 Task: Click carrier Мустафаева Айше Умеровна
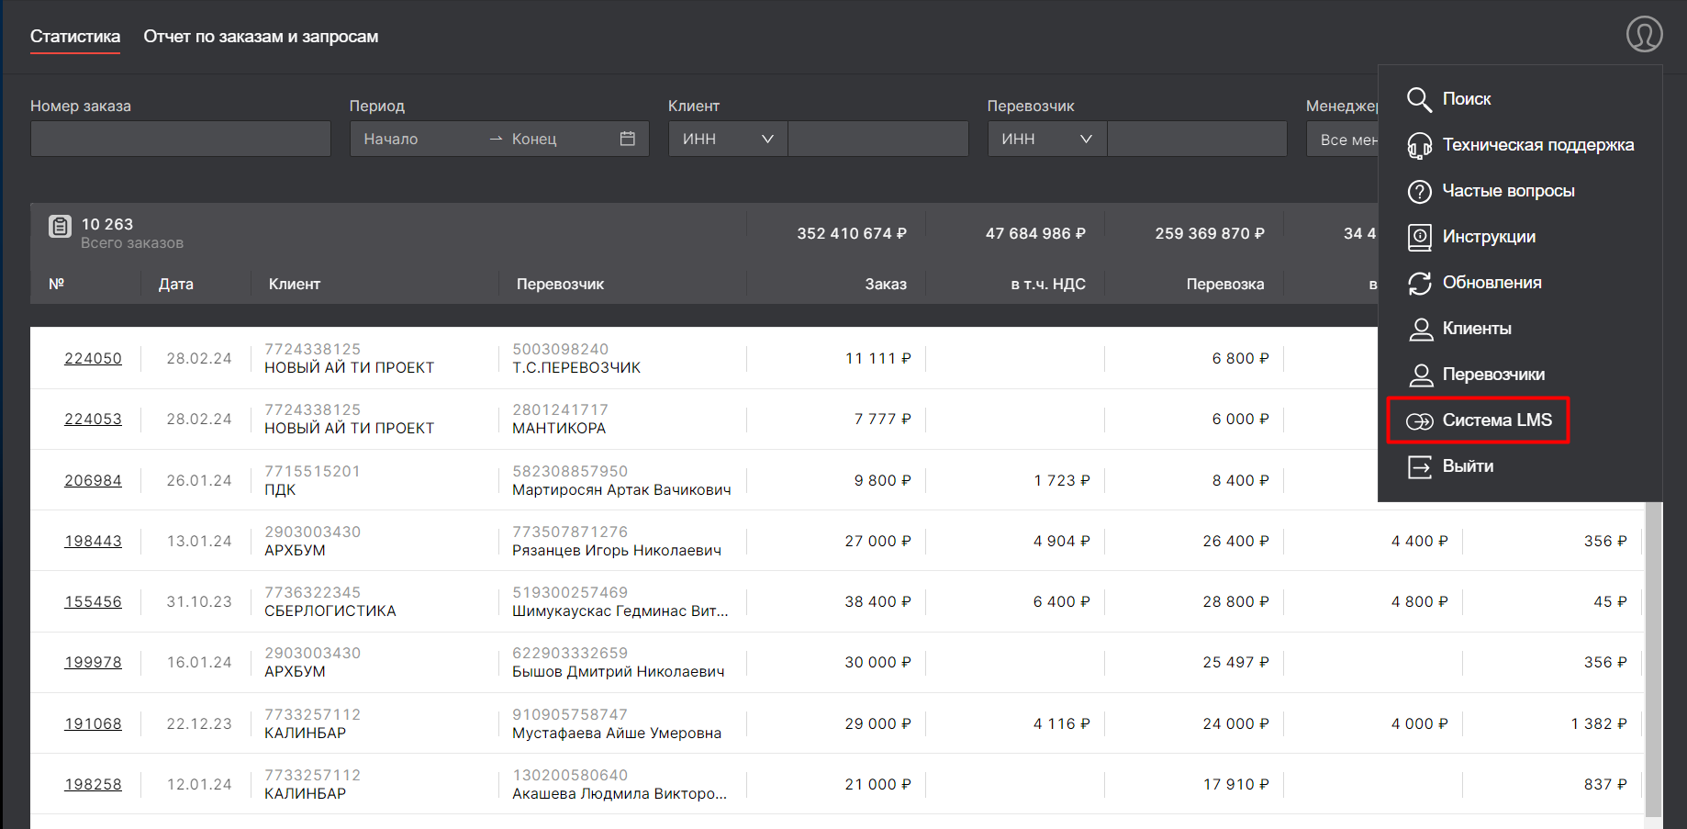tap(617, 733)
